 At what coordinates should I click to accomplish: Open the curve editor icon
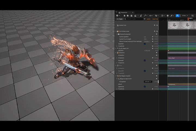pyautogui.click(x=192, y=16)
